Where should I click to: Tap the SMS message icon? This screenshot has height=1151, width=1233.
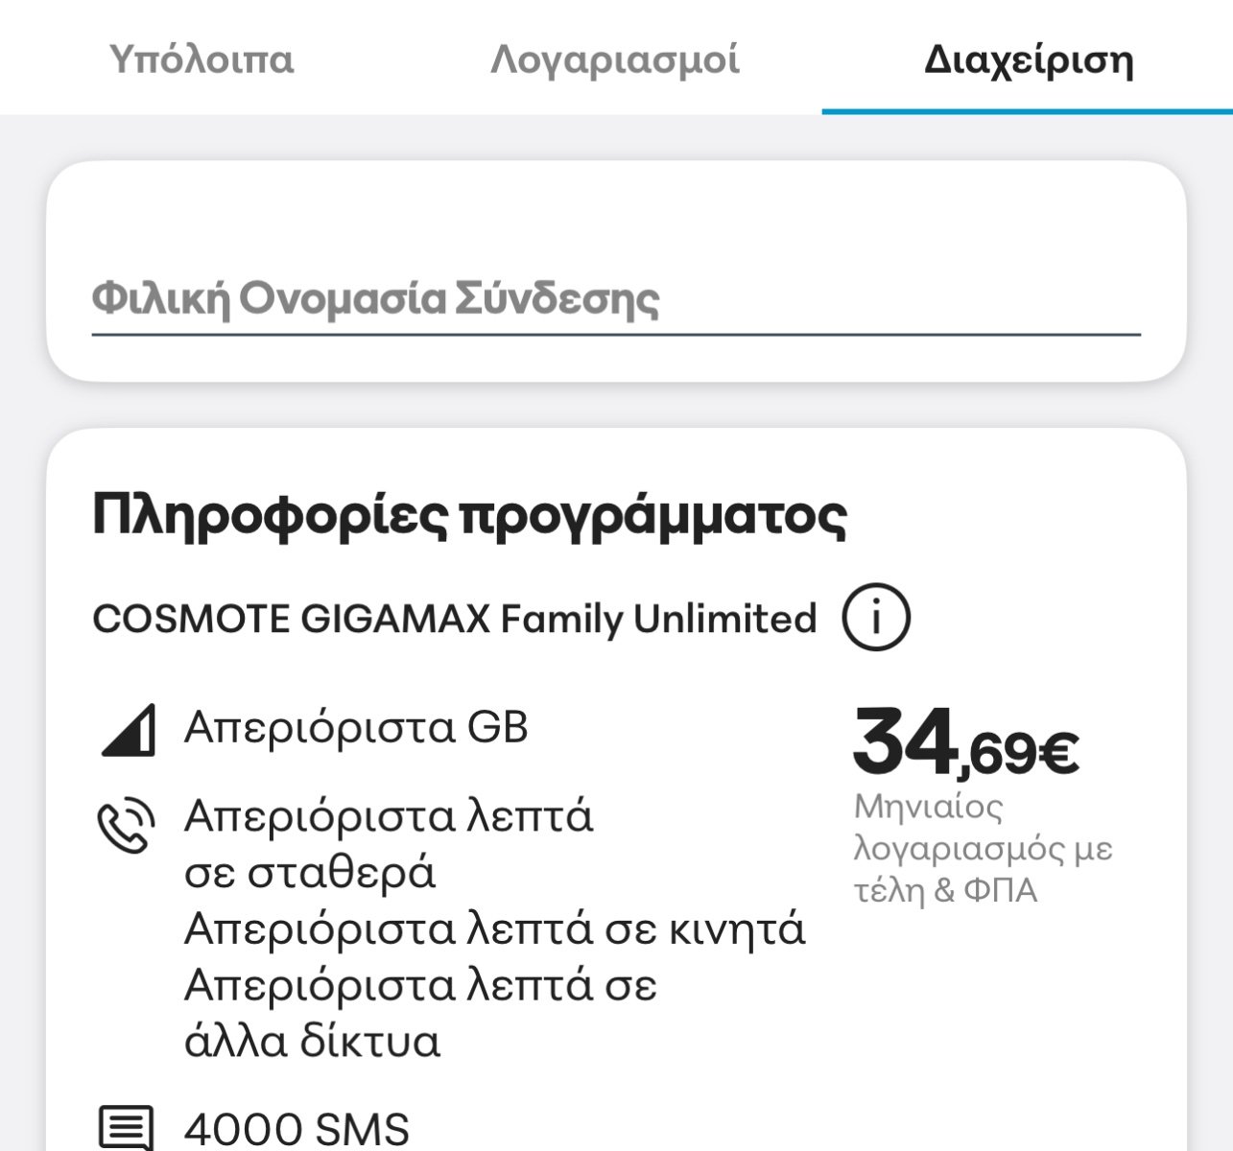click(x=126, y=1128)
